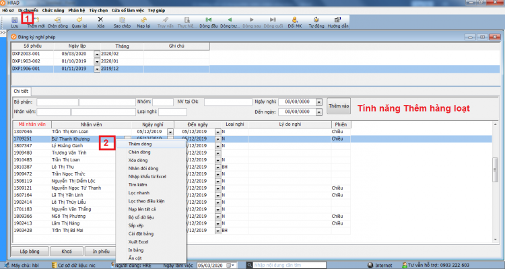Click the Lưu save icon
Image resolution: width=505 pixels, height=269 pixels.
pos(15,20)
